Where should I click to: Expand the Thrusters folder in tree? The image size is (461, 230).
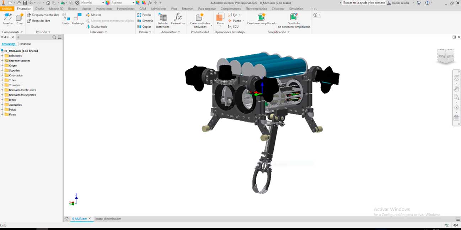(2, 85)
